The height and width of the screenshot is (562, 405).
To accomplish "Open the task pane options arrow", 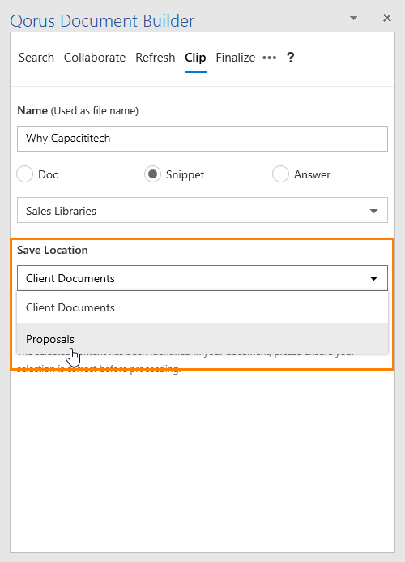I will click(x=353, y=18).
